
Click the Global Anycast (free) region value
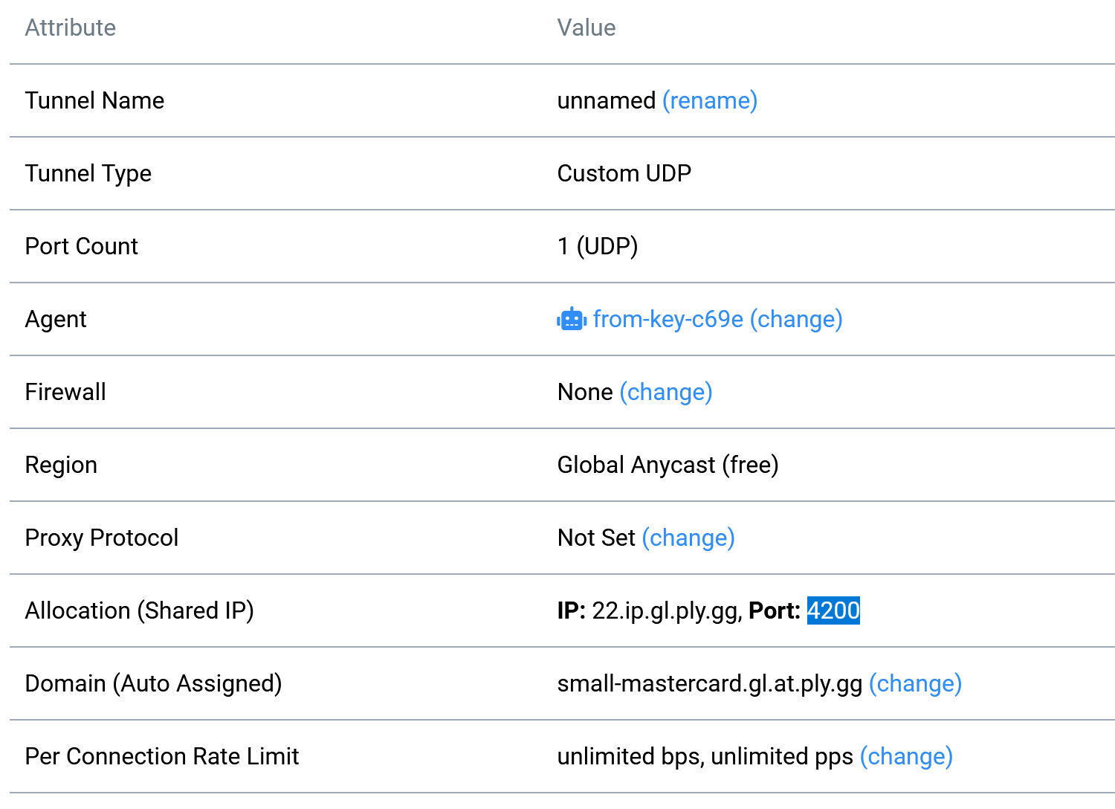[x=668, y=465]
